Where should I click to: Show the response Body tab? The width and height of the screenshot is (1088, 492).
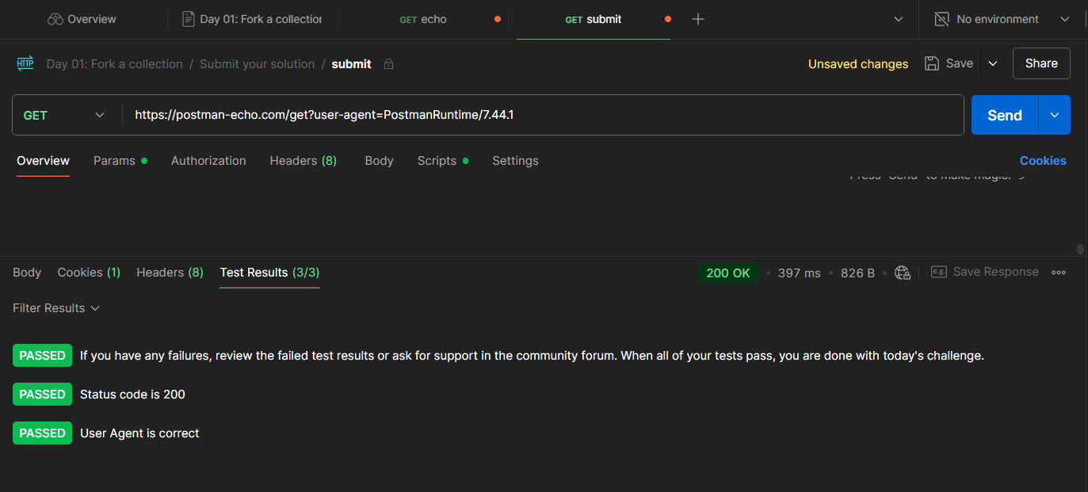click(x=27, y=273)
